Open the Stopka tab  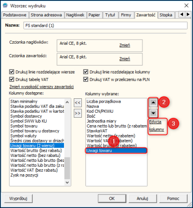[166, 15]
